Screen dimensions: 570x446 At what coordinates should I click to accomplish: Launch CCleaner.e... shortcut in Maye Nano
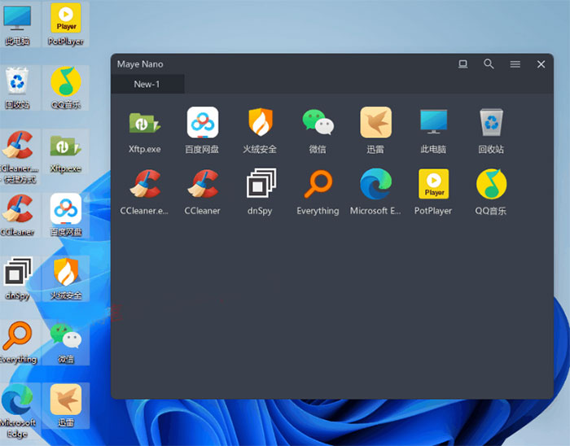point(145,192)
